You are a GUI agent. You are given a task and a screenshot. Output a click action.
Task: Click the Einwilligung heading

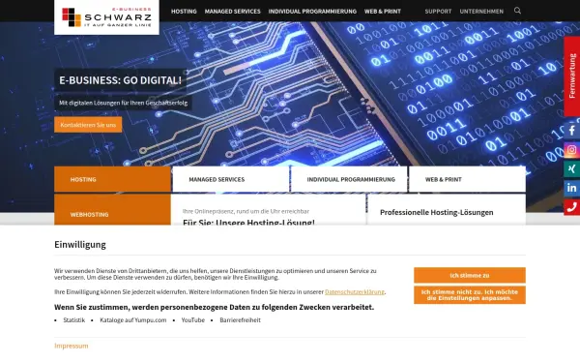(80, 245)
